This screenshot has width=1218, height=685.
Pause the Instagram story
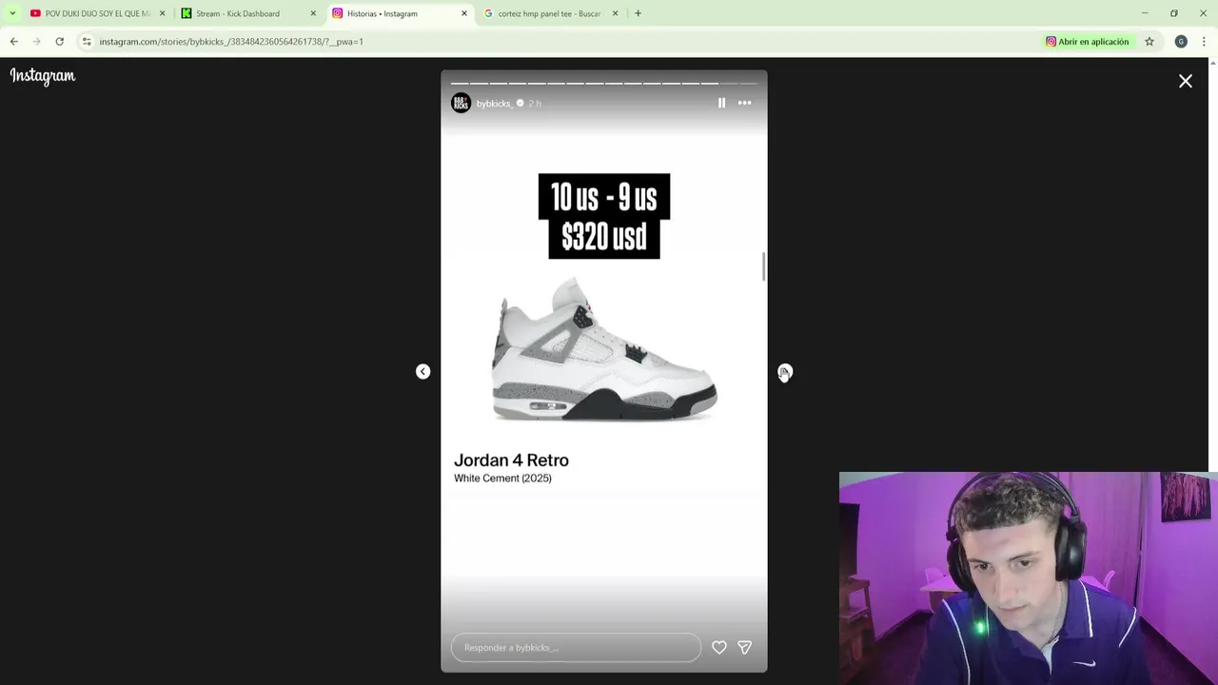[721, 103]
